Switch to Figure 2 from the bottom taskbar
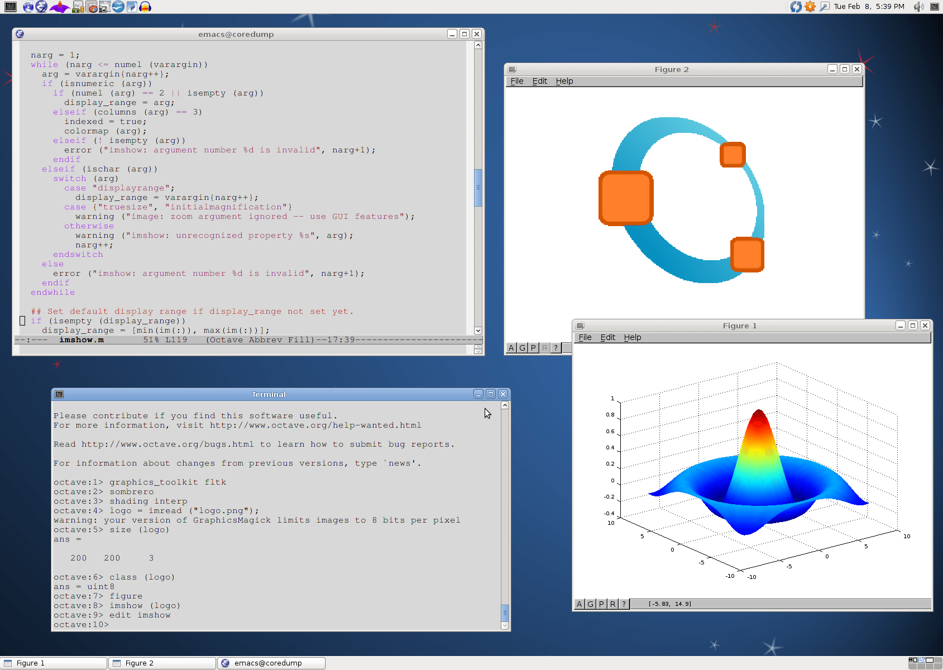Image resolution: width=943 pixels, height=670 pixels. (162, 663)
